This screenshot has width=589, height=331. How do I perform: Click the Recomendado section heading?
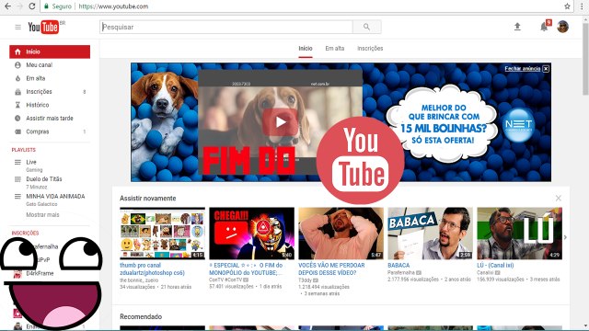point(141,316)
